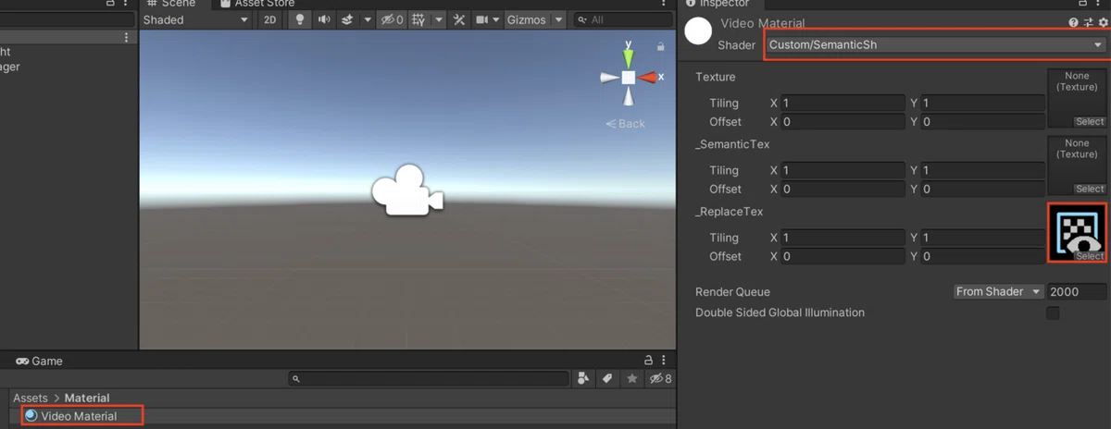Screen dimensions: 1111x429
Task: Open material help question mark icon
Action: tap(1073, 22)
